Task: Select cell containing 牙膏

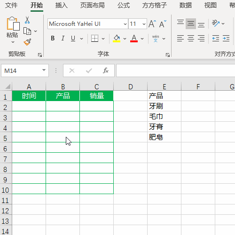Action: [164, 127]
